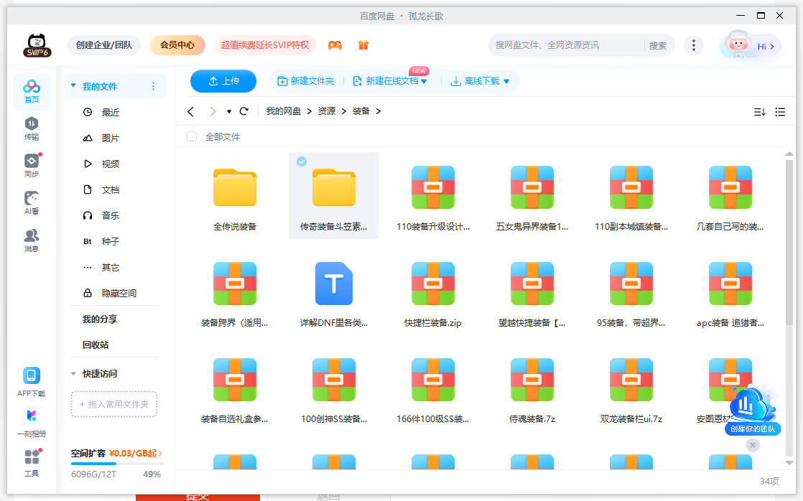Switch view using the list view icon
The width and height of the screenshot is (803, 501).
780,112
